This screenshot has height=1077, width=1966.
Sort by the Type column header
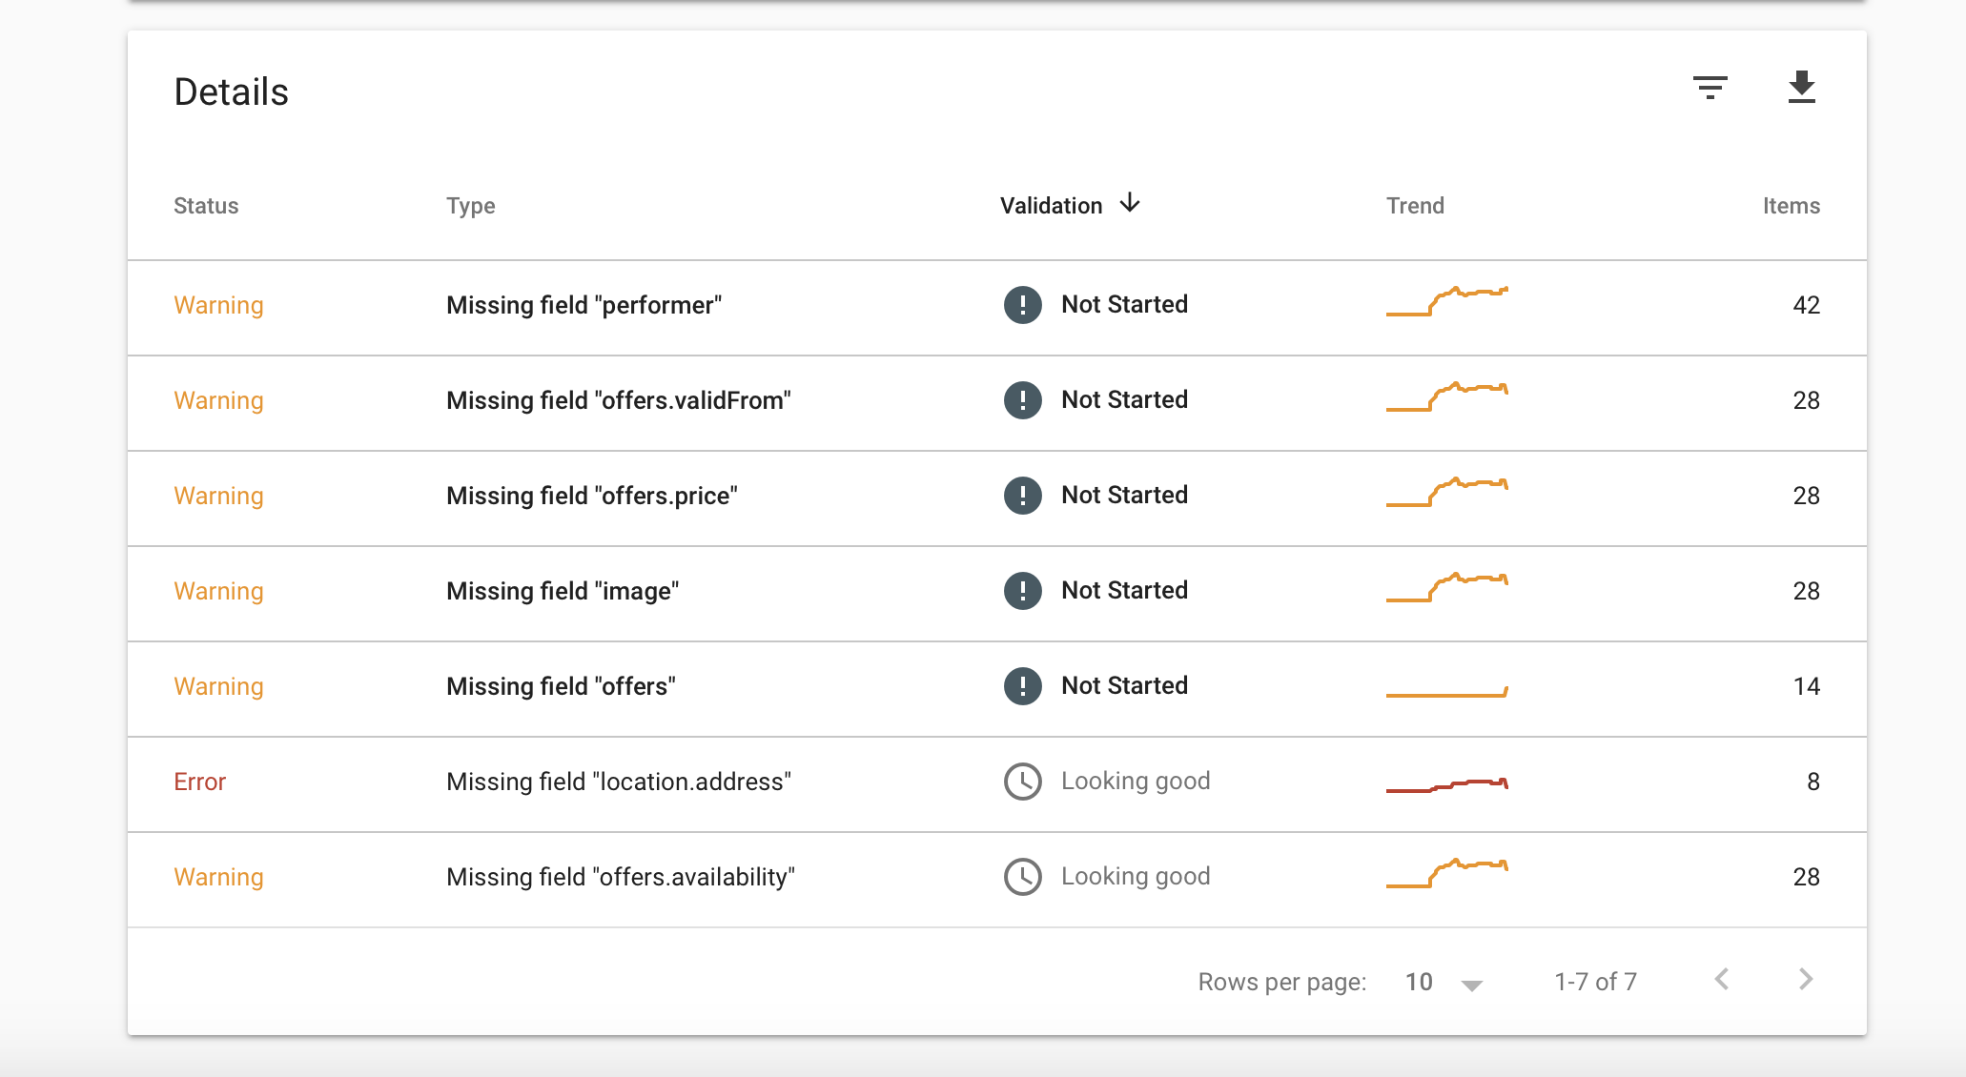pyautogui.click(x=470, y=206)
